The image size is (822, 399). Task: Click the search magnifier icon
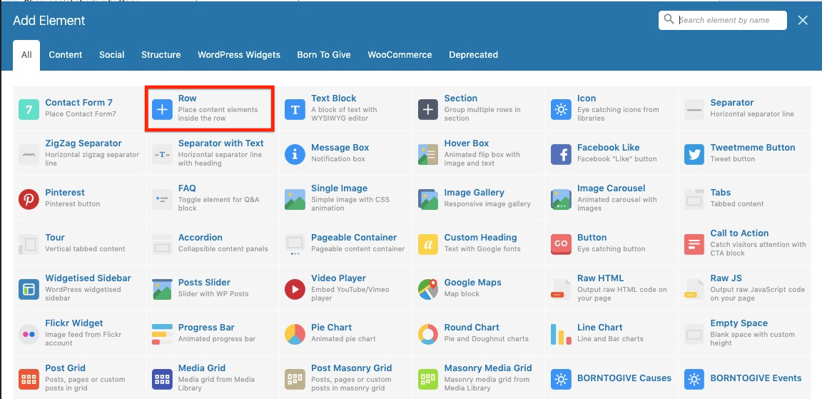pyautogui.click(x=669, y=19)
